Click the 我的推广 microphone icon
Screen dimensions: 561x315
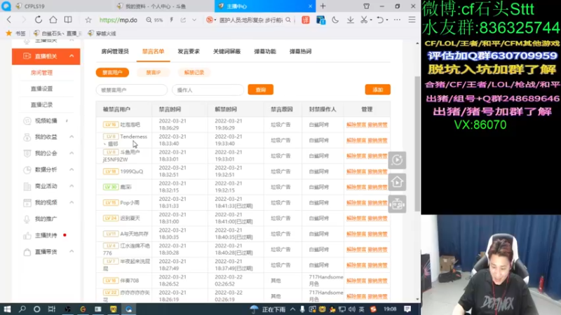pos(27,219)
